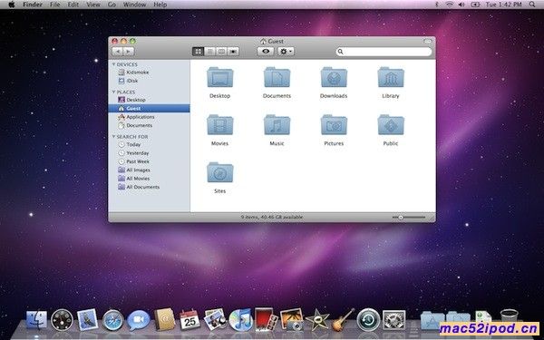The width and height of the screenshot is (544, 340).
Task: Click the volume icon in menu bar
Action: pos(461,5)
